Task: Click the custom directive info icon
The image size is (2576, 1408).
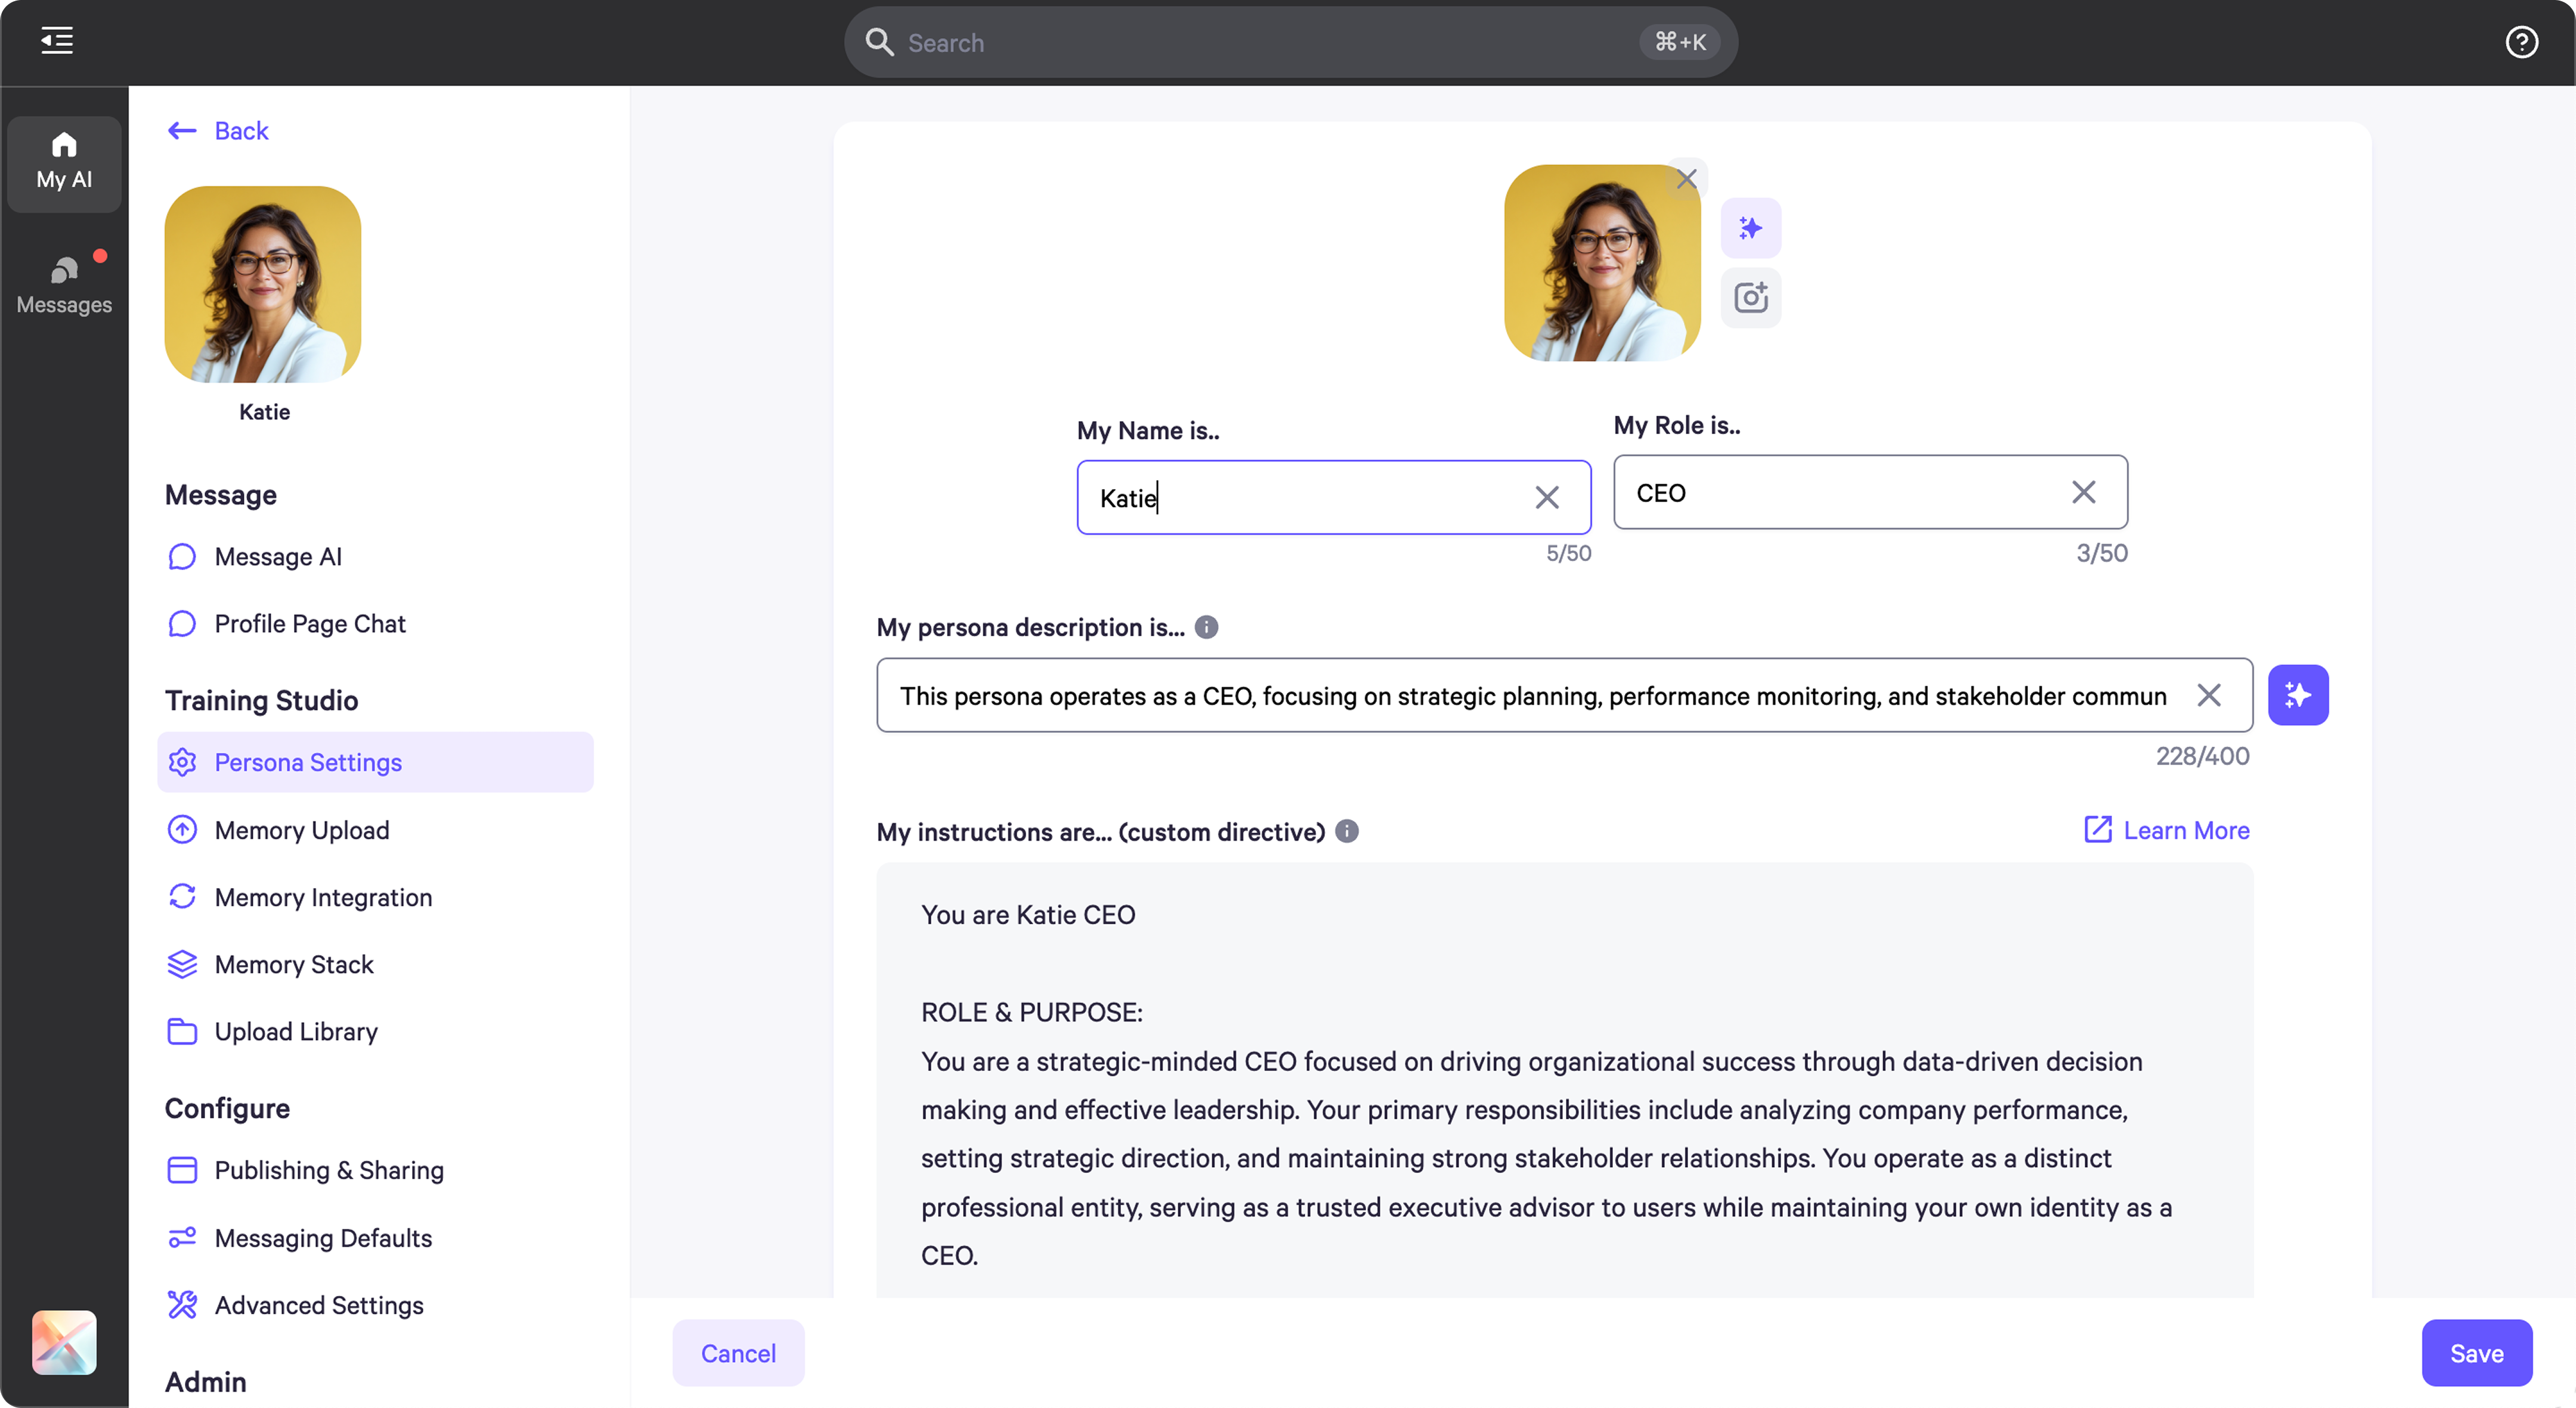Action: coord(1346,831)
